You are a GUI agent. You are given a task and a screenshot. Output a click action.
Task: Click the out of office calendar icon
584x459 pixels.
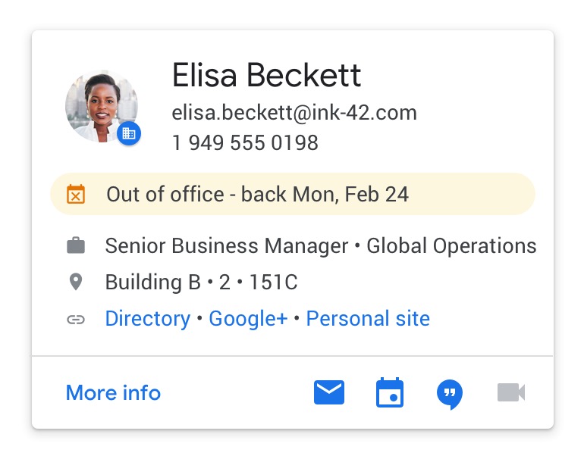(x=76, y=195)
